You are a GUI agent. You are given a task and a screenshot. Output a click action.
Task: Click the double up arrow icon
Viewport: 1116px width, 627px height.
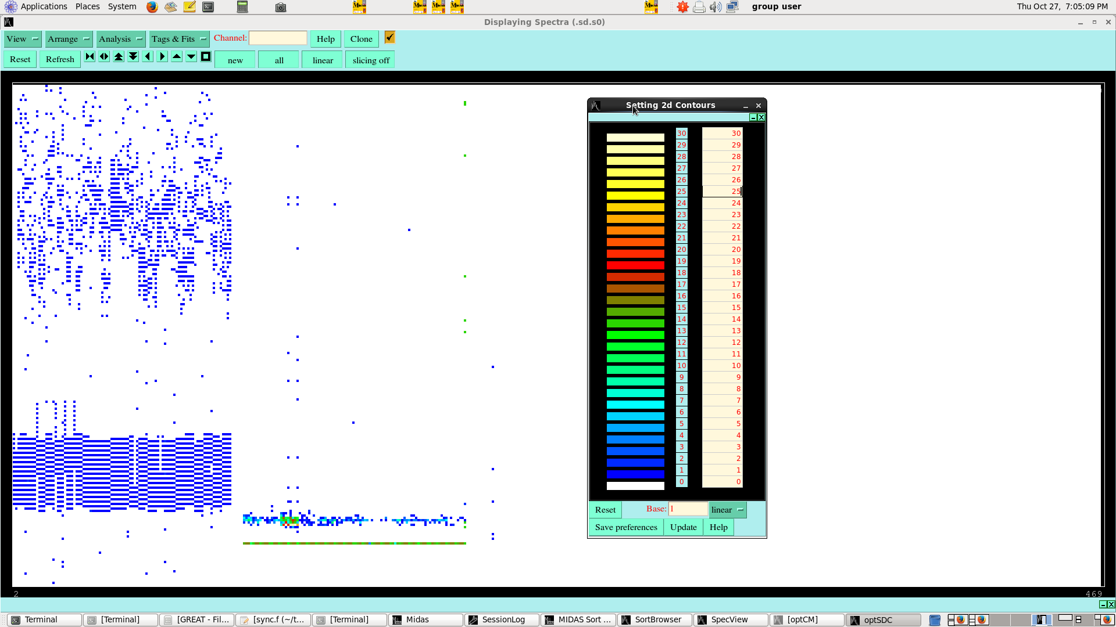pyautogui.click(x=119, y=56)
